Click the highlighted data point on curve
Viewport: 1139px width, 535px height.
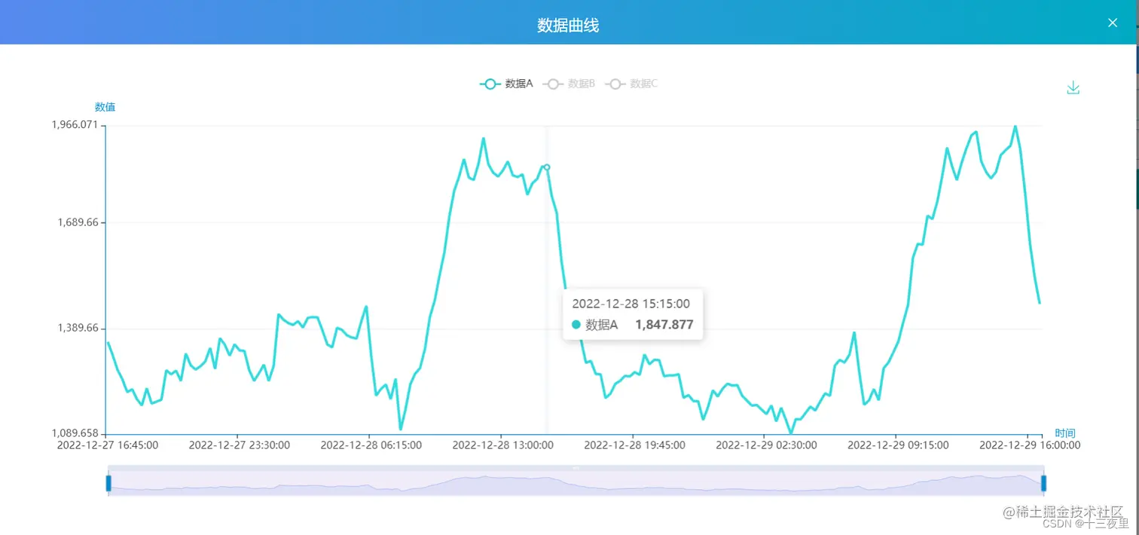tap(547, 167)
